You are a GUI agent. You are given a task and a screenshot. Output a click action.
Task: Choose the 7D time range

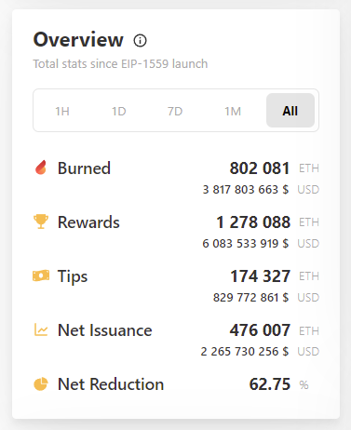tap(175, 111)
